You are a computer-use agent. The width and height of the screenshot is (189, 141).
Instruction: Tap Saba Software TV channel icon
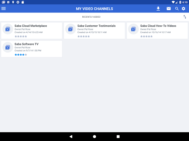(8, 47)
